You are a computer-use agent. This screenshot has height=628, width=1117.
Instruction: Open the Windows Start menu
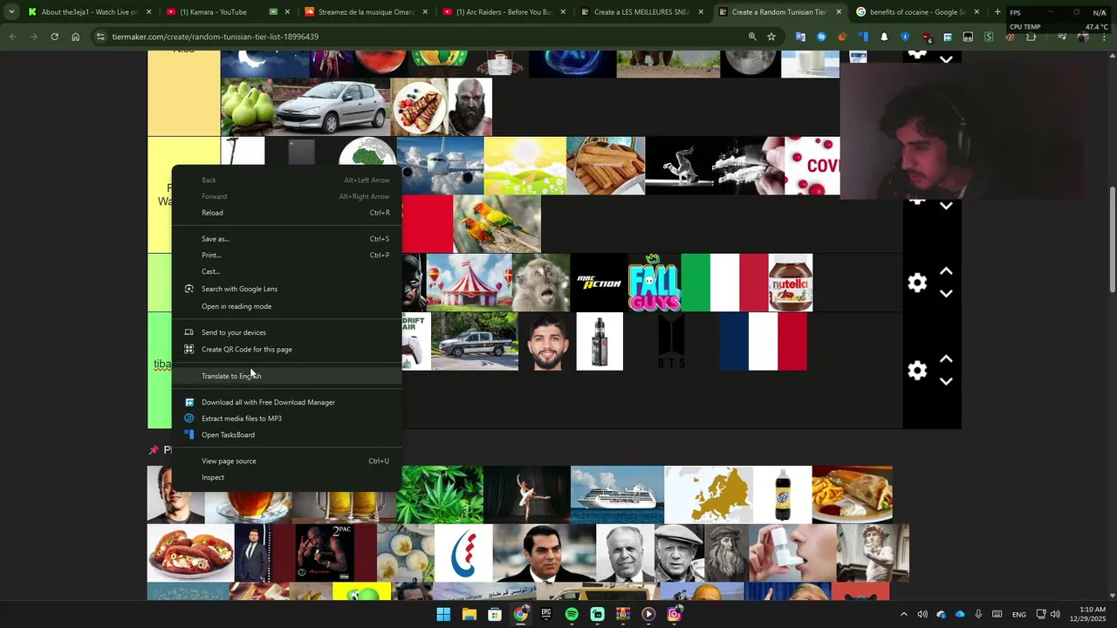pyautogui.click(x=443, y=614)
